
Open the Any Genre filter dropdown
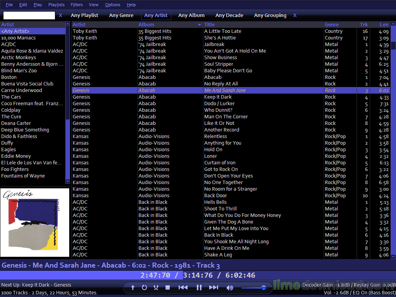click(x=121, y=15)
